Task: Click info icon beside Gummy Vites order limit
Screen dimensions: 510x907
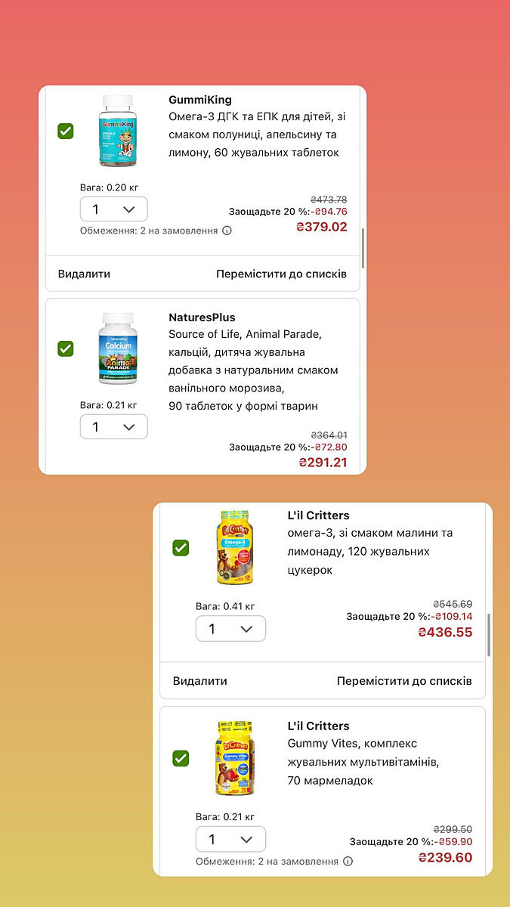Action: pos(348,861)
